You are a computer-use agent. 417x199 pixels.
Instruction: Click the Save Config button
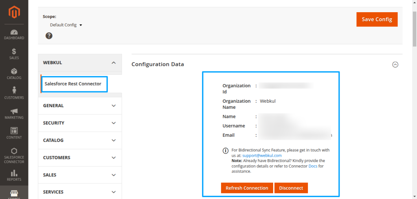(x=377, y=19)
